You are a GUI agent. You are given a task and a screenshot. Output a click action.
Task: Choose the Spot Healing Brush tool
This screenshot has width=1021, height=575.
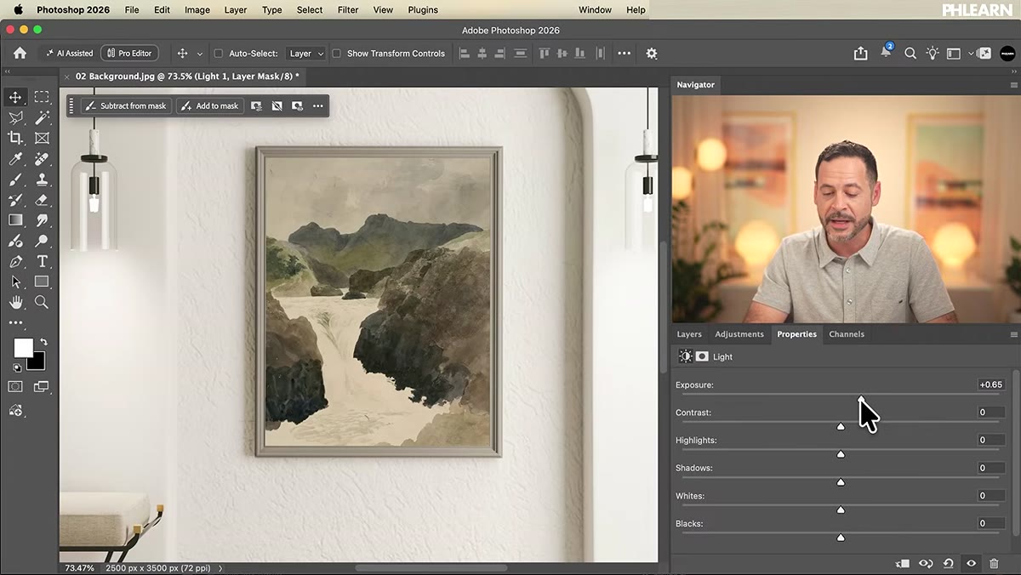coord(42,159)
